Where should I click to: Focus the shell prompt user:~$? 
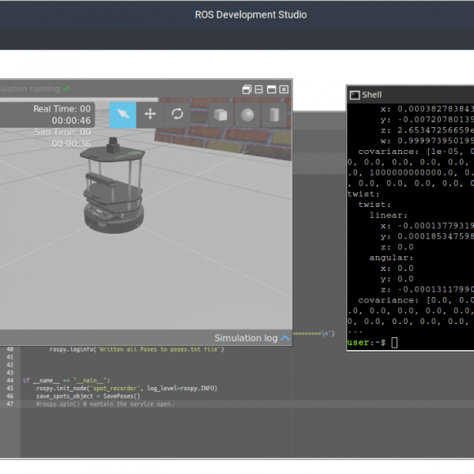pyautogui.click(x=366, y=343)
